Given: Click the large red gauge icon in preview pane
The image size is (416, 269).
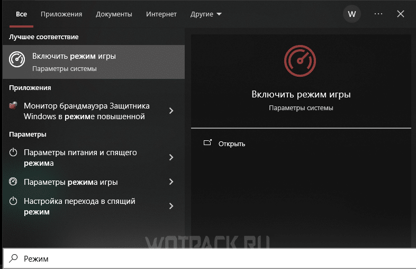Looking at the screenshot, I should [300, 61].
